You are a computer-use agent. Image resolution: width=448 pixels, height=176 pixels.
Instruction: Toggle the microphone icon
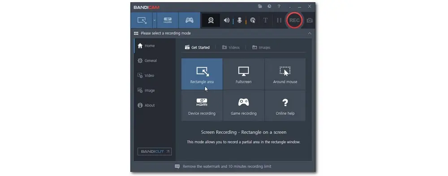click(x=240, y=20)
